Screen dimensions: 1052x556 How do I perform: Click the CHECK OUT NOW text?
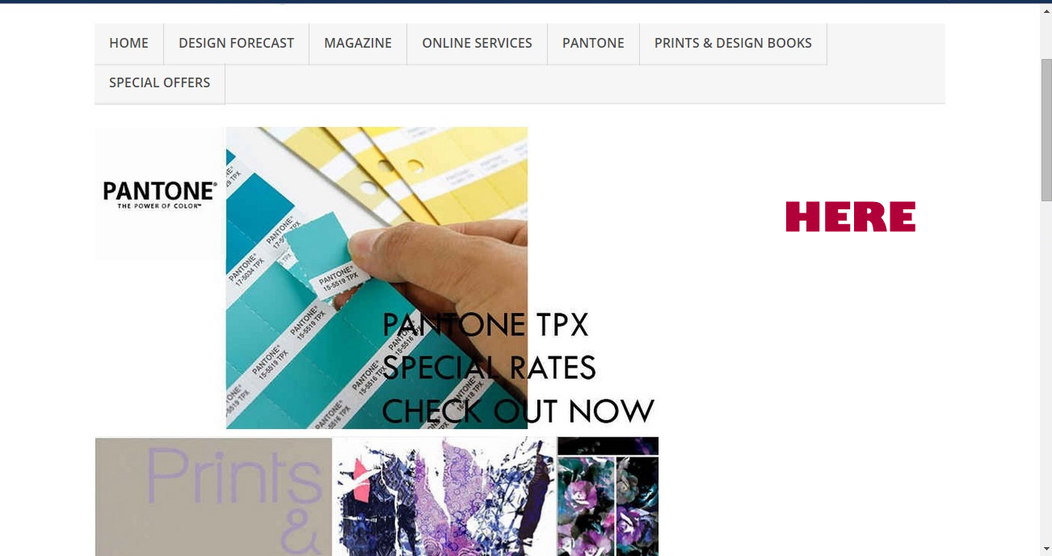[518, 411]
